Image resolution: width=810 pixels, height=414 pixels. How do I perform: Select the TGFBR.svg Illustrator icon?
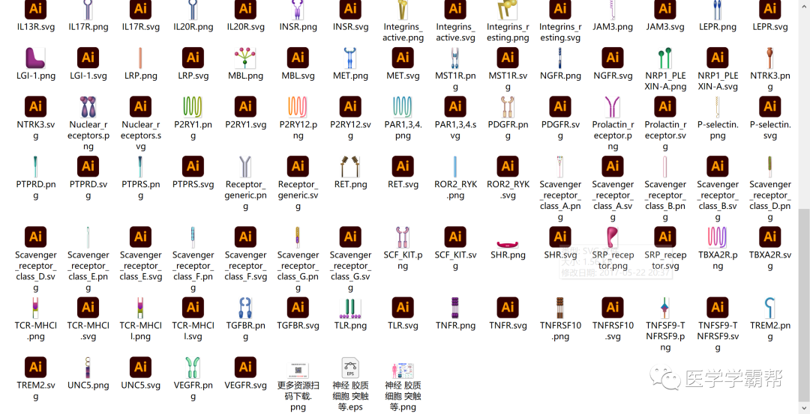point(298,308)
